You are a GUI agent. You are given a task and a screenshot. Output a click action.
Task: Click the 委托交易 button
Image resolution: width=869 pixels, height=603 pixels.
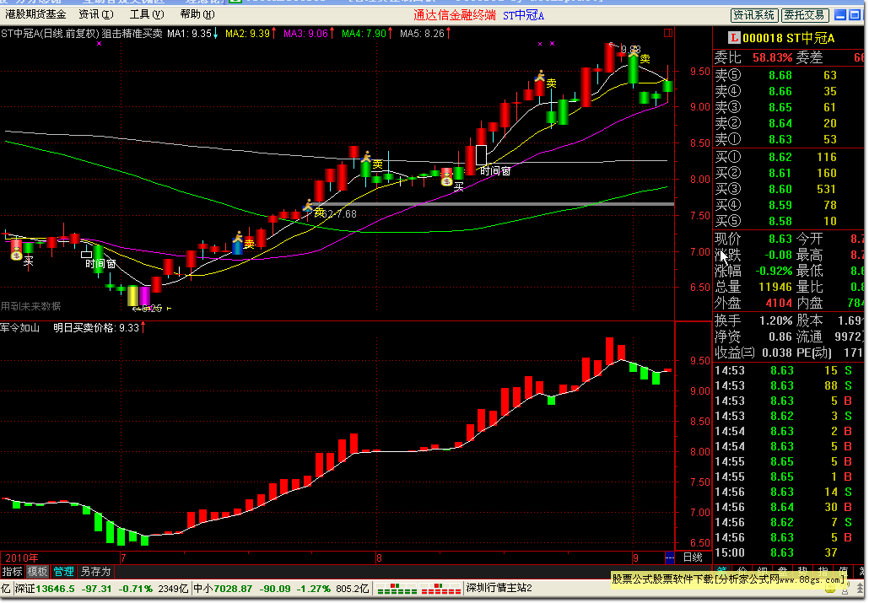[805, 15]
